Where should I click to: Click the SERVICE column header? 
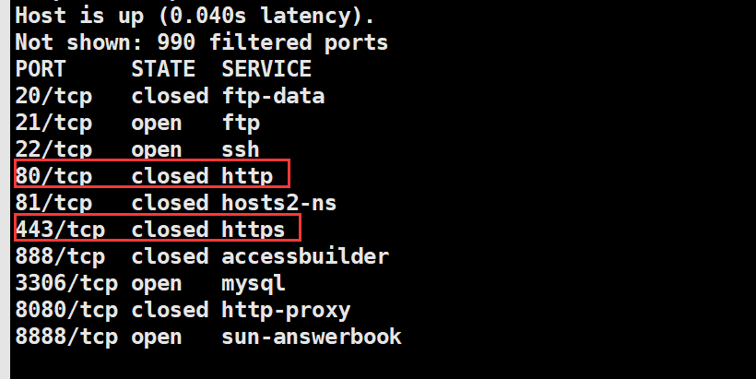266,69
